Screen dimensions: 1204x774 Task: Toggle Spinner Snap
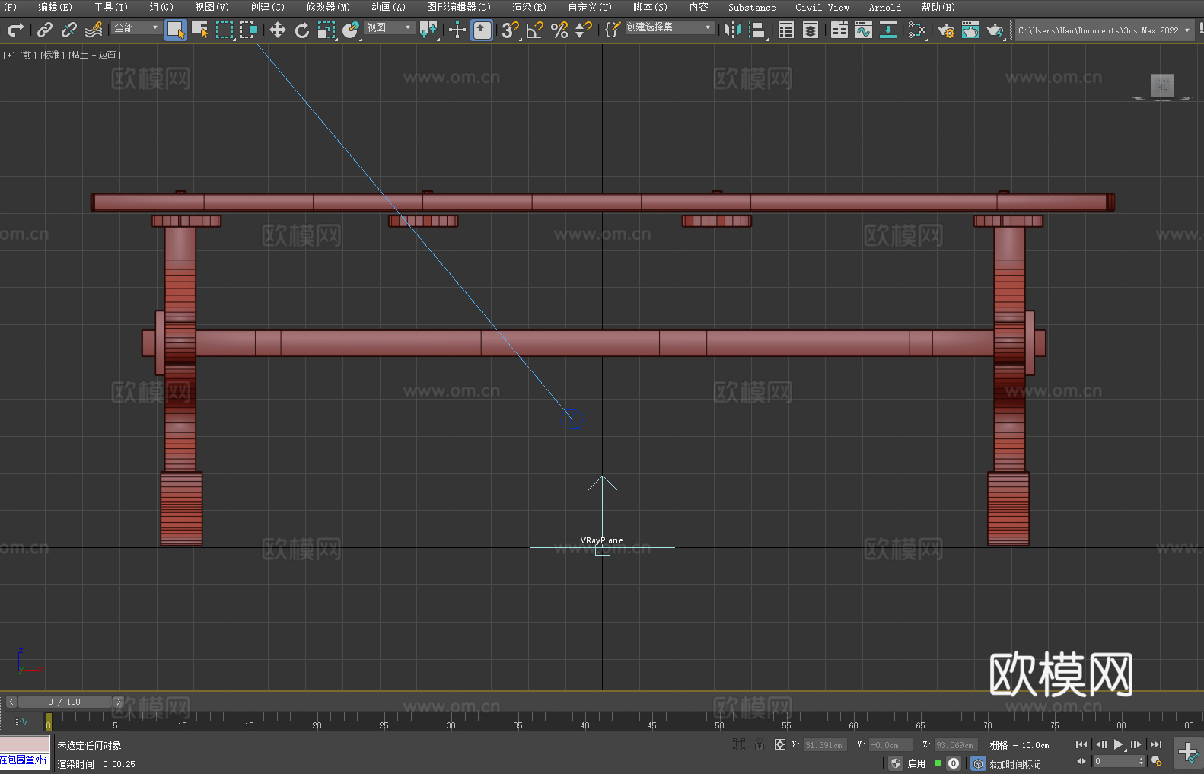584,30
